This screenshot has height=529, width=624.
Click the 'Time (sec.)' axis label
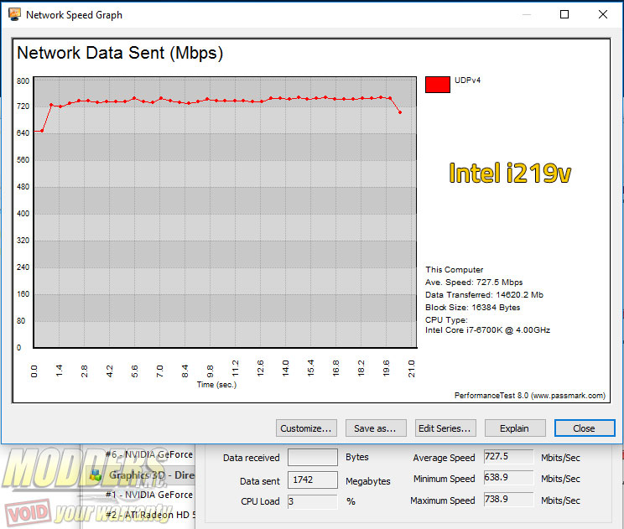pyautogui.click(x=217, y=385)
